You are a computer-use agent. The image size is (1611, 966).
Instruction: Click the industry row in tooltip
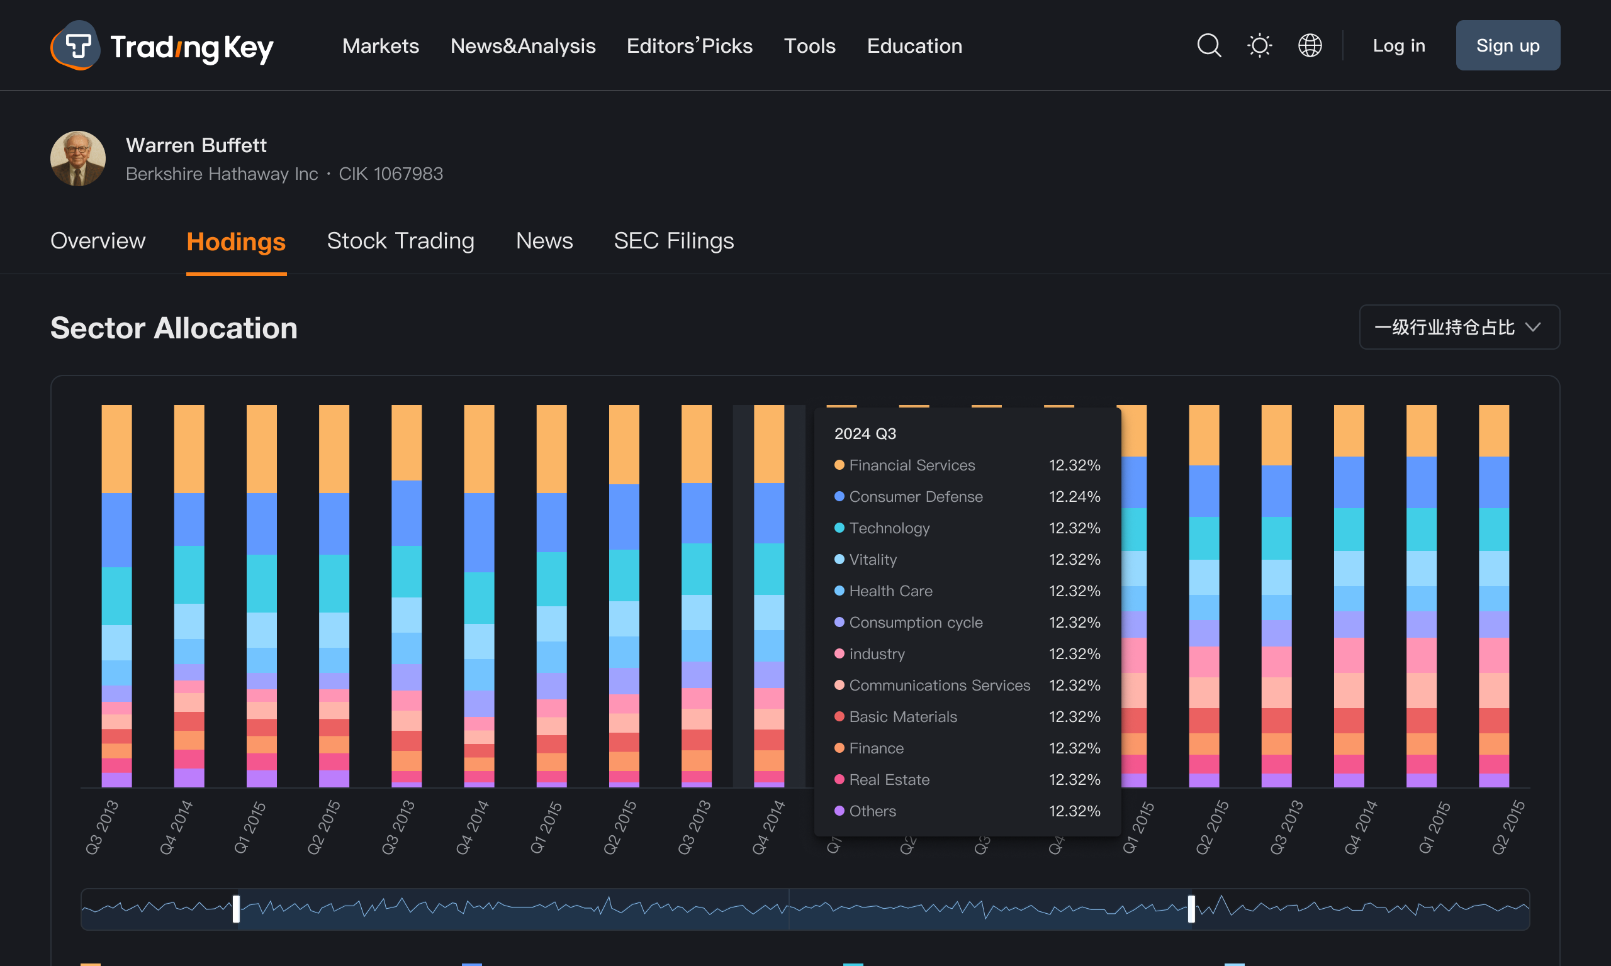[967, 653]
